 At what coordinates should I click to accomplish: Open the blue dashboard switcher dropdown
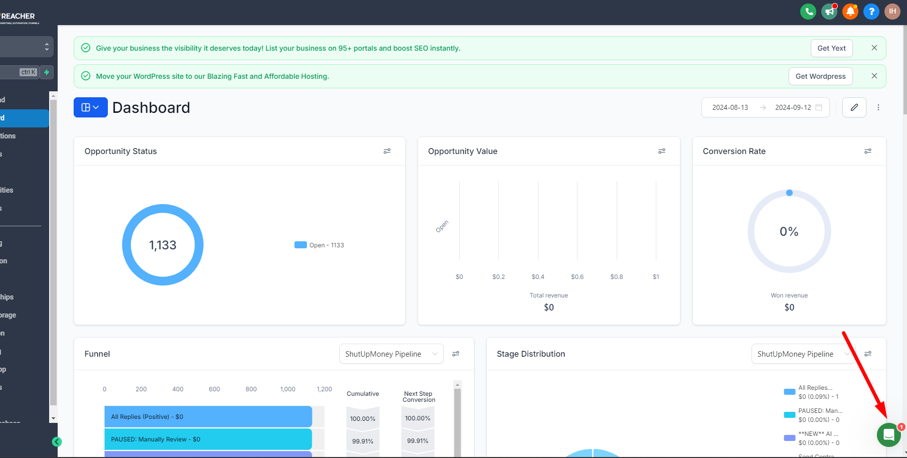tap(91, 107)
